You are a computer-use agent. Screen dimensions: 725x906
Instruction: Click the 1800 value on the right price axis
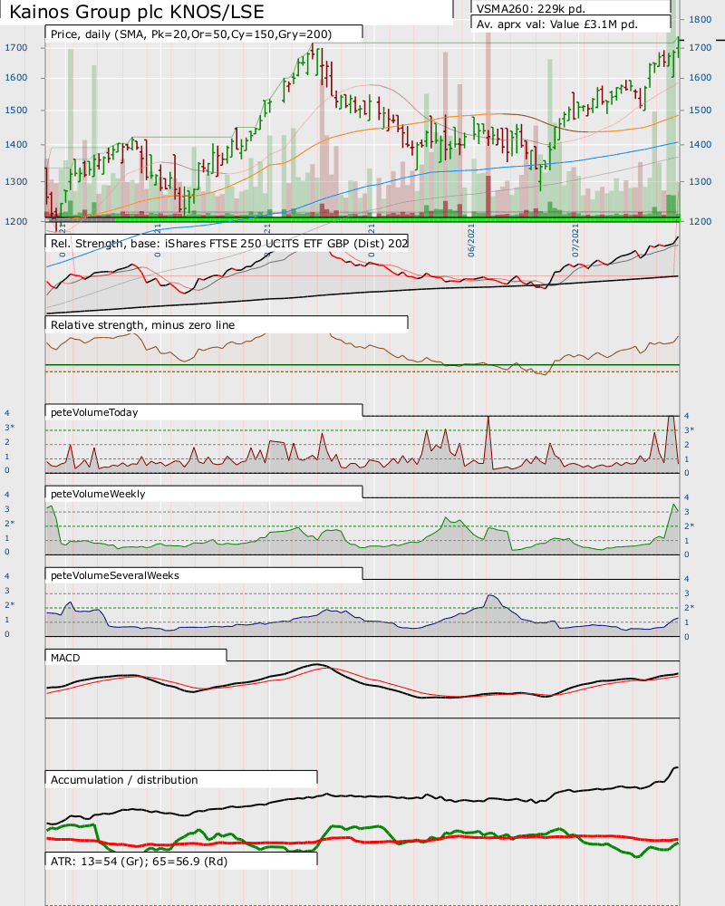click(701, 19)
